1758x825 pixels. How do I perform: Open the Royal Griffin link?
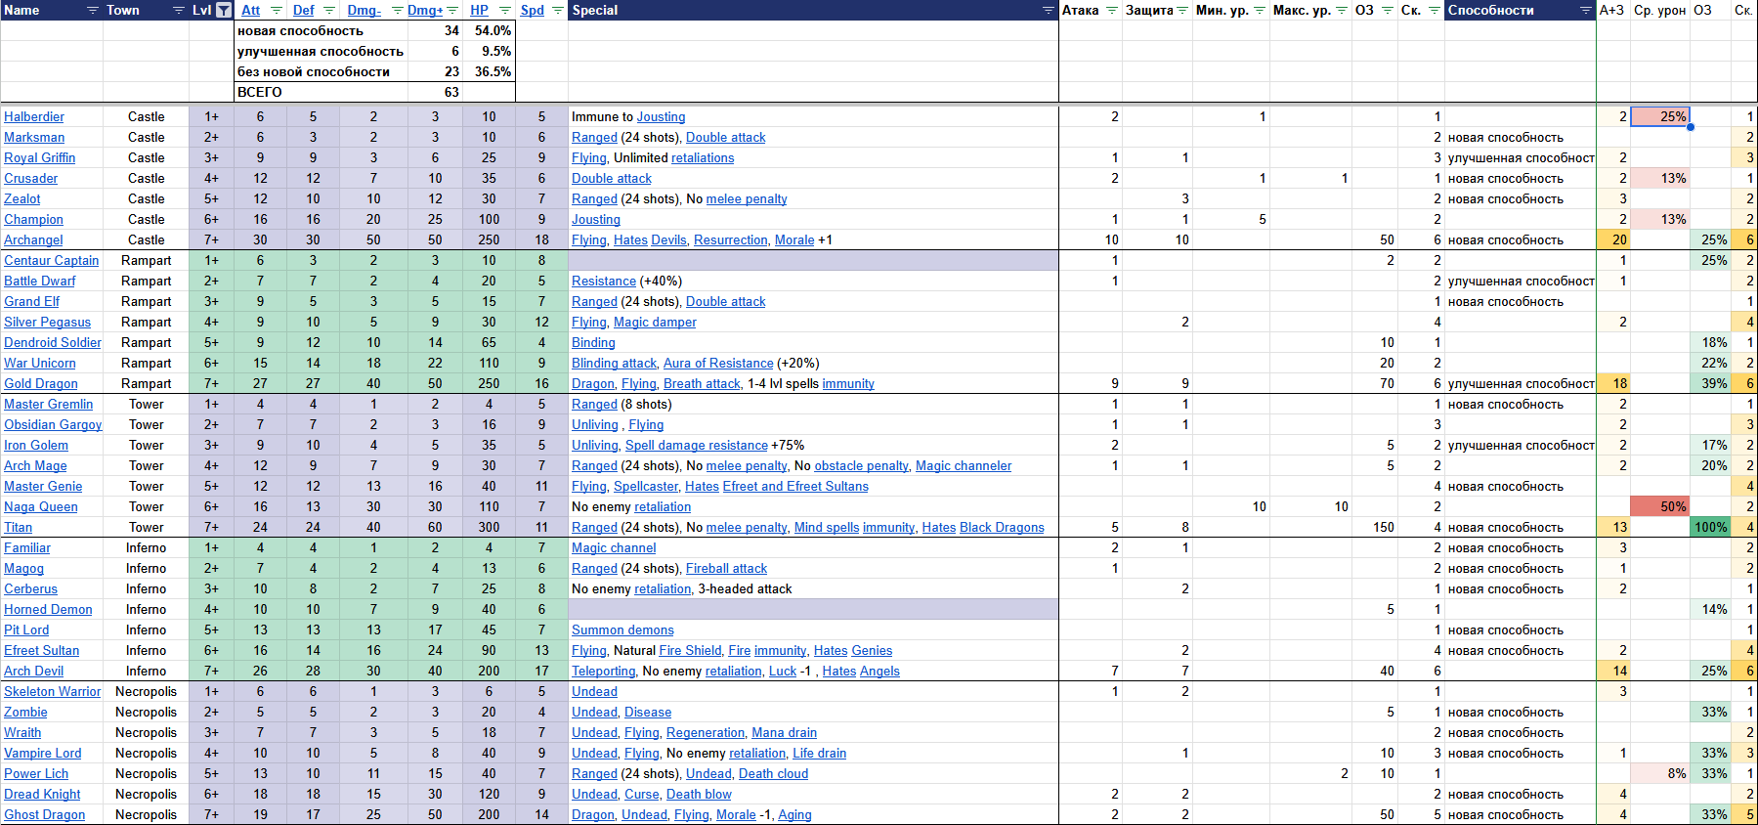[39, 157]
